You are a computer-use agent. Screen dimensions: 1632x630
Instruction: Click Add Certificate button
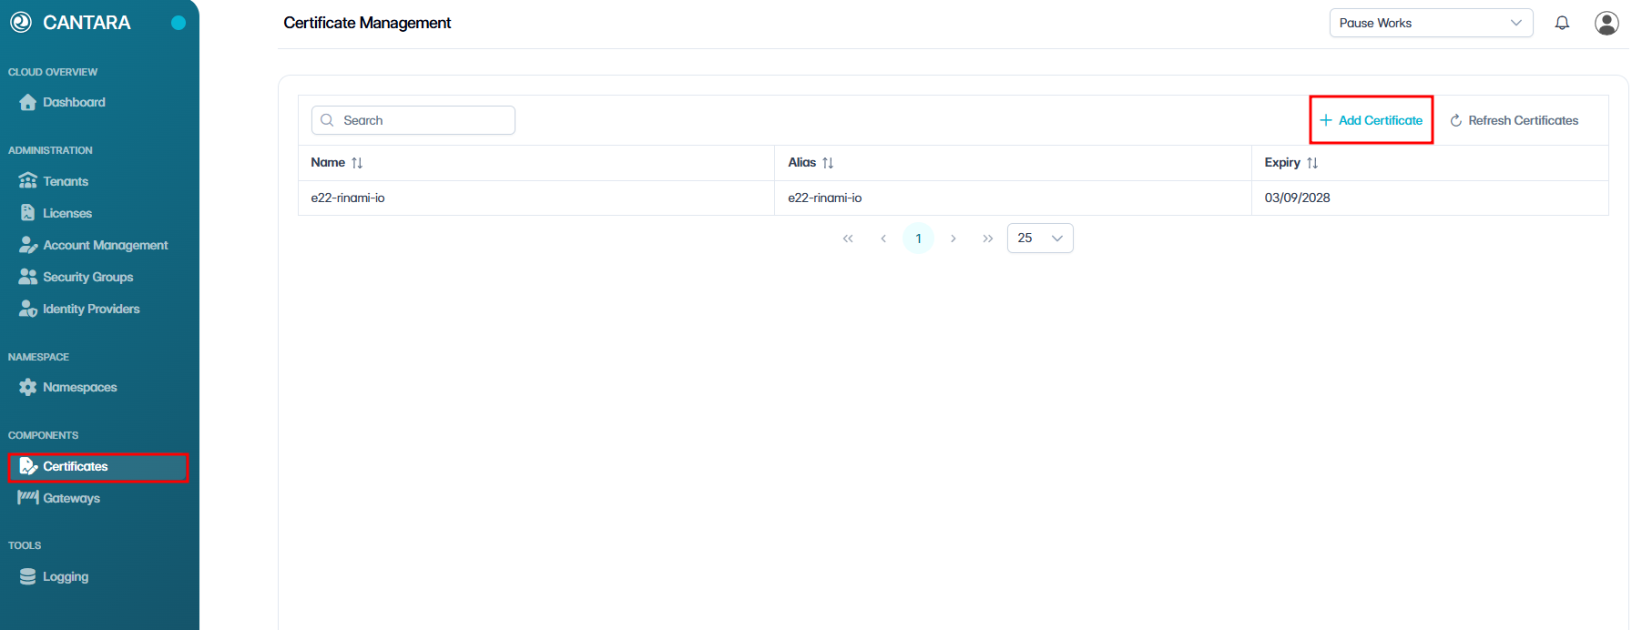(1372, 120)
